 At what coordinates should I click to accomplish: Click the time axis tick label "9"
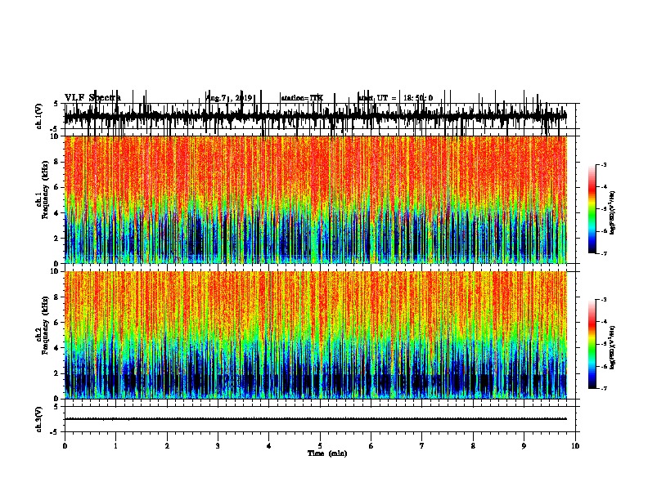point(524,446)
